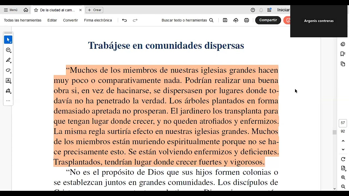Screen dimensions: 349x196
Task: Open the AI assistant panel icon
Action: [343, 44]
